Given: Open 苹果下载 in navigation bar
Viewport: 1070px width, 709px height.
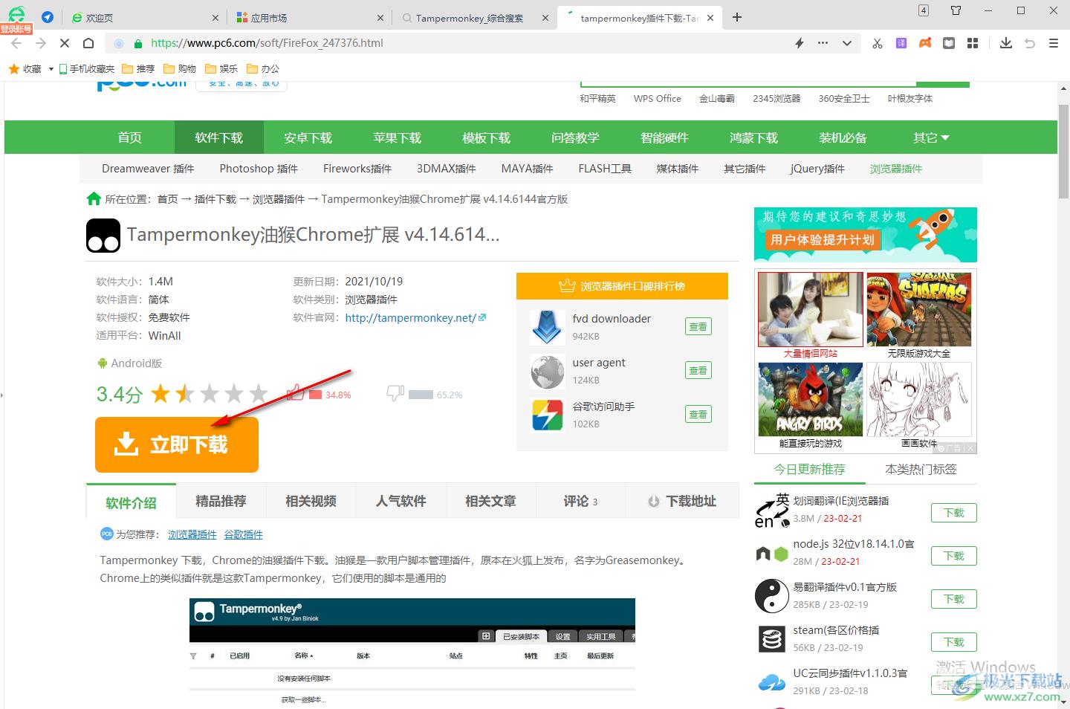Looking at the screenshot, I should click(x=398, y=137).
